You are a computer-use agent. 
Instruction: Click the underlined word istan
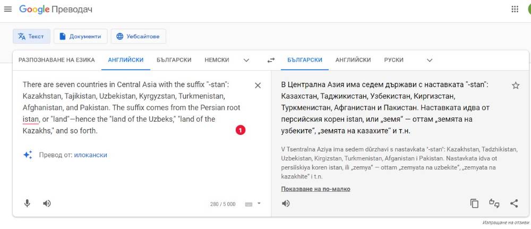coord(31,119)
